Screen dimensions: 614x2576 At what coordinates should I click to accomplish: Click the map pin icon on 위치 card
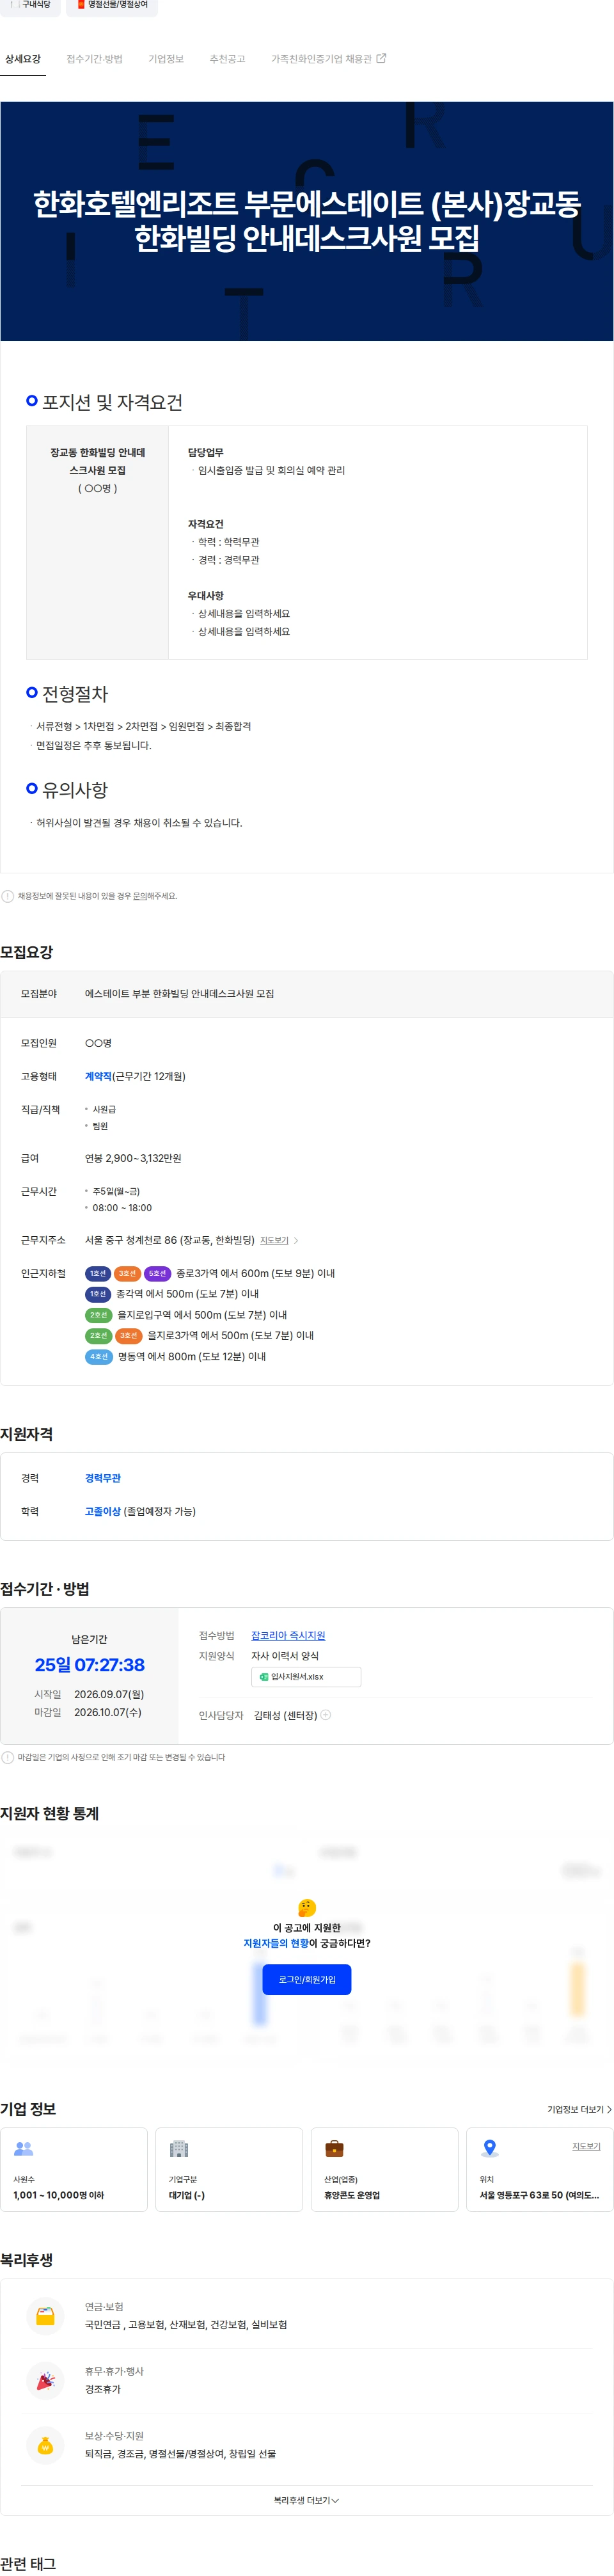[x=490, y=2148]
